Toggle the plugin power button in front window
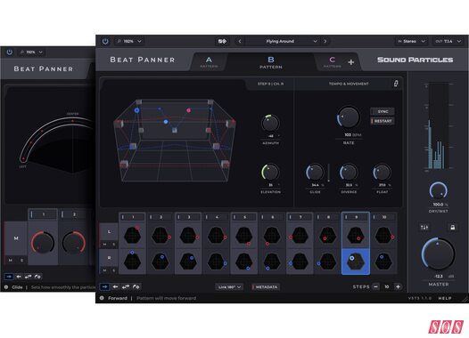469x338 pixels. click(x=105, y=41)
